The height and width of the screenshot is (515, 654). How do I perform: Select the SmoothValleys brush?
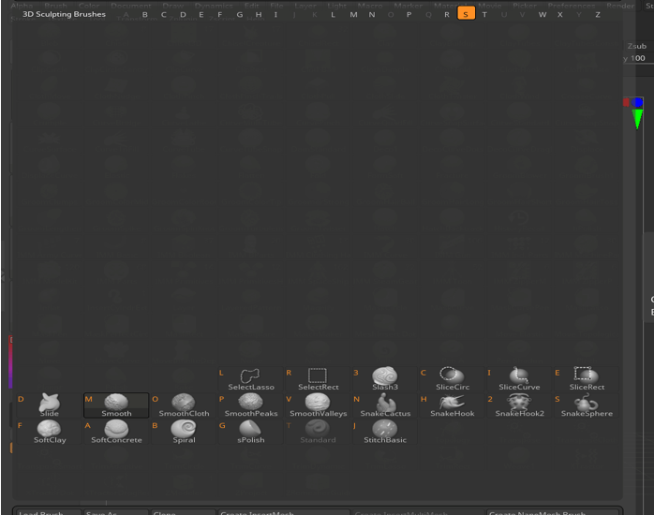318,405
